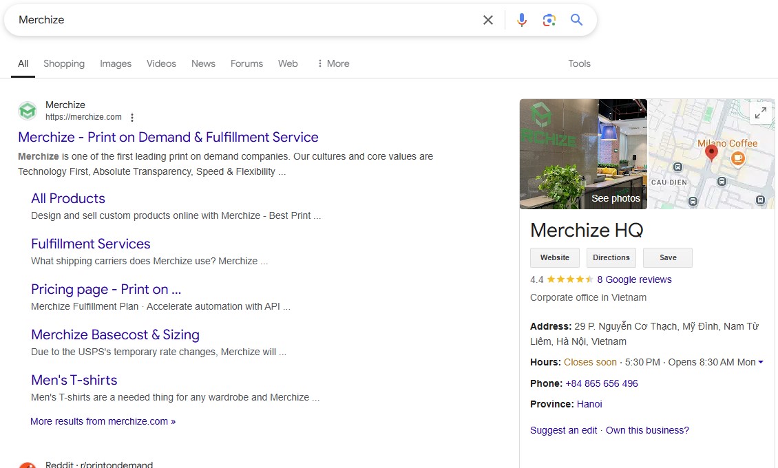This screenshot has height=468, width=778.
Task: Click the Merchize HQ panel title
Action: coord(587,230)
